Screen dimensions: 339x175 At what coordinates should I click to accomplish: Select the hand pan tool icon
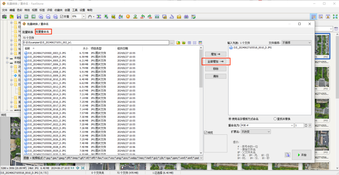click(90, 16)
